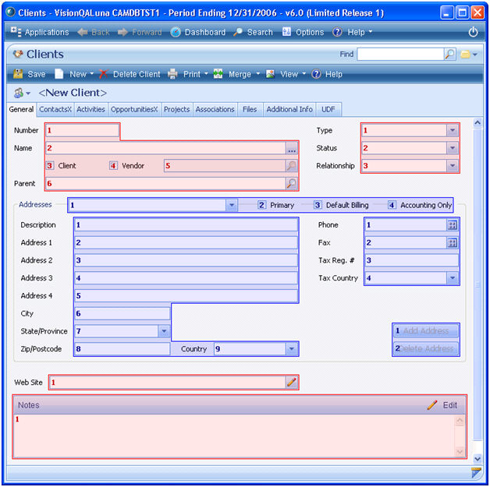Click the Save icon in toolbar

[x=18, y=74]
